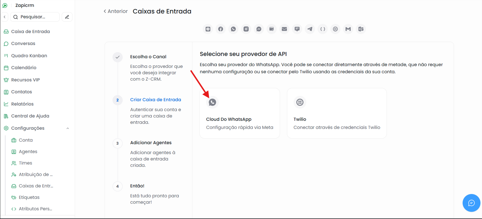The height and width of the screenshot is (219, 482).
Task: Click the Pesquisar search field
Action: coord(35,17)
